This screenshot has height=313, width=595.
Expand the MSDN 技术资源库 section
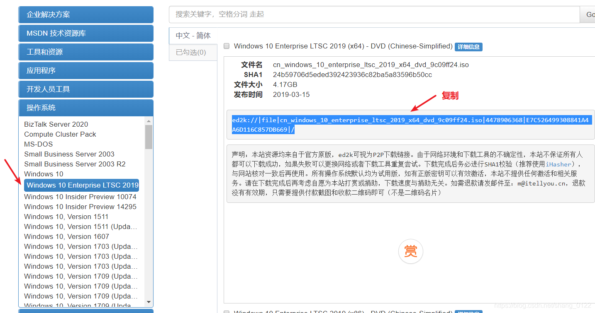point(86,33)
